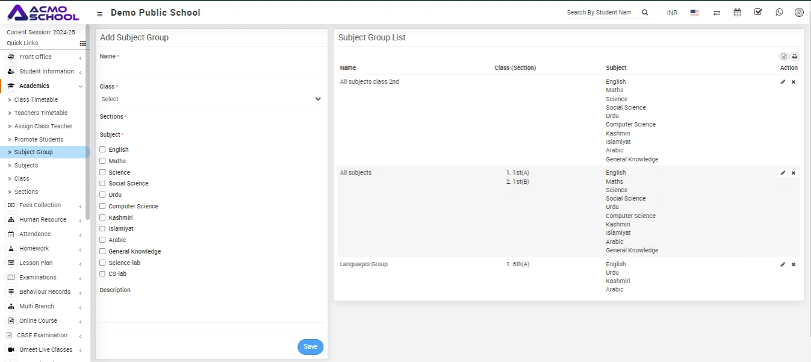The image size is (811, 362).
Task: Click the hamburger menu toggle icon
Action: pos(99,13)
